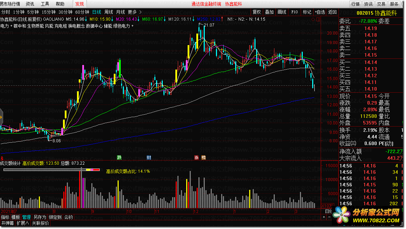Viewport: 406px width, 229px height.
Task: Click the 绑定到 bind option
Action: coord(55,217)
